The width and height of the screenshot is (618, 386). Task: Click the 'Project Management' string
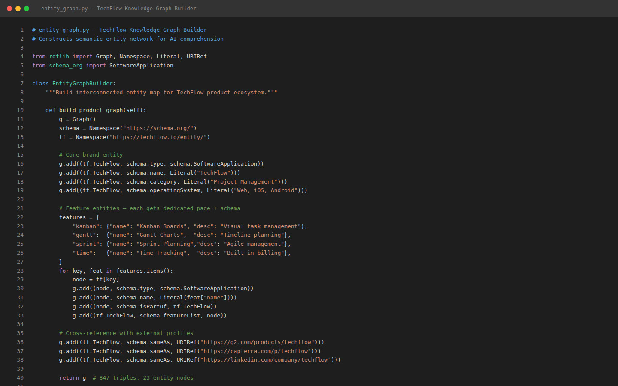(x=244, y=182)
